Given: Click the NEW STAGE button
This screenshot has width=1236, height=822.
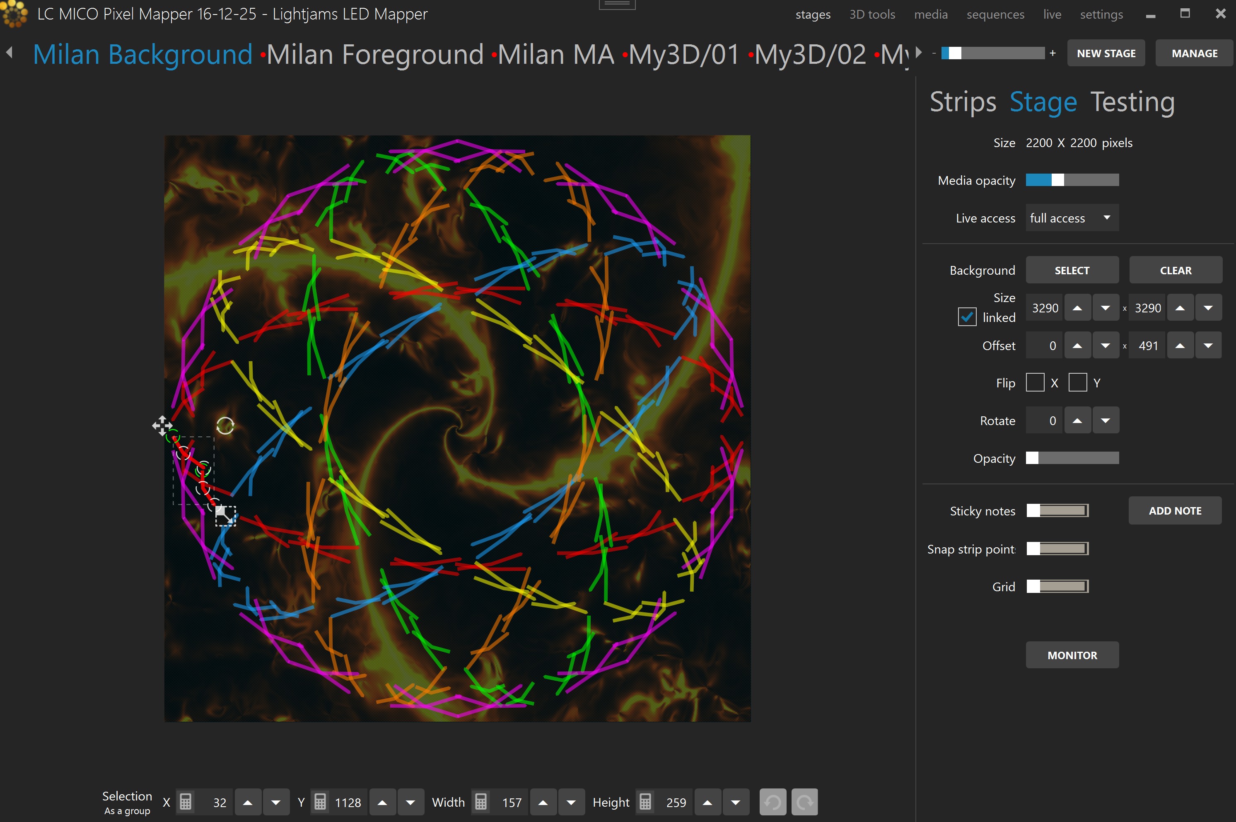Looking at the screenshot, I should tap(1106, 53).
